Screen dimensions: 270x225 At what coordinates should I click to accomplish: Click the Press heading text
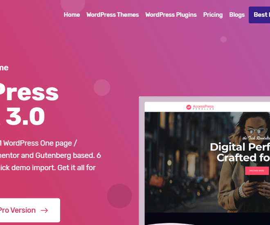coord(29,92)
